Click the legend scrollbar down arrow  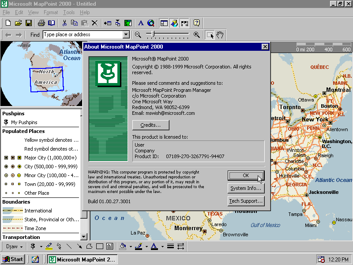[84, 237]
